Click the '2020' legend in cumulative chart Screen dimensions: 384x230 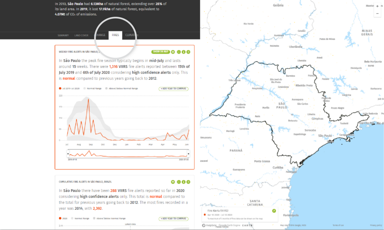[x=63, y=218]
